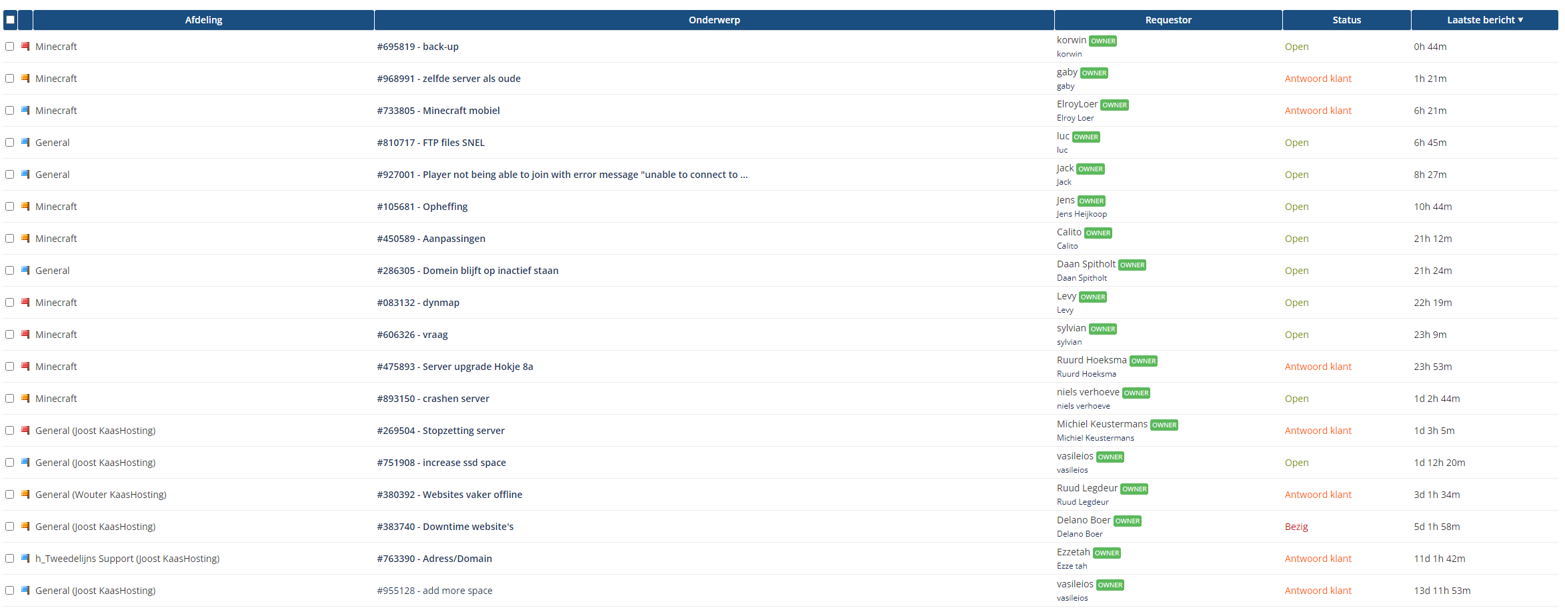Click the orange flag on Opheffing ticket row
1565x608 pixels.
click(x=25, y=206)
